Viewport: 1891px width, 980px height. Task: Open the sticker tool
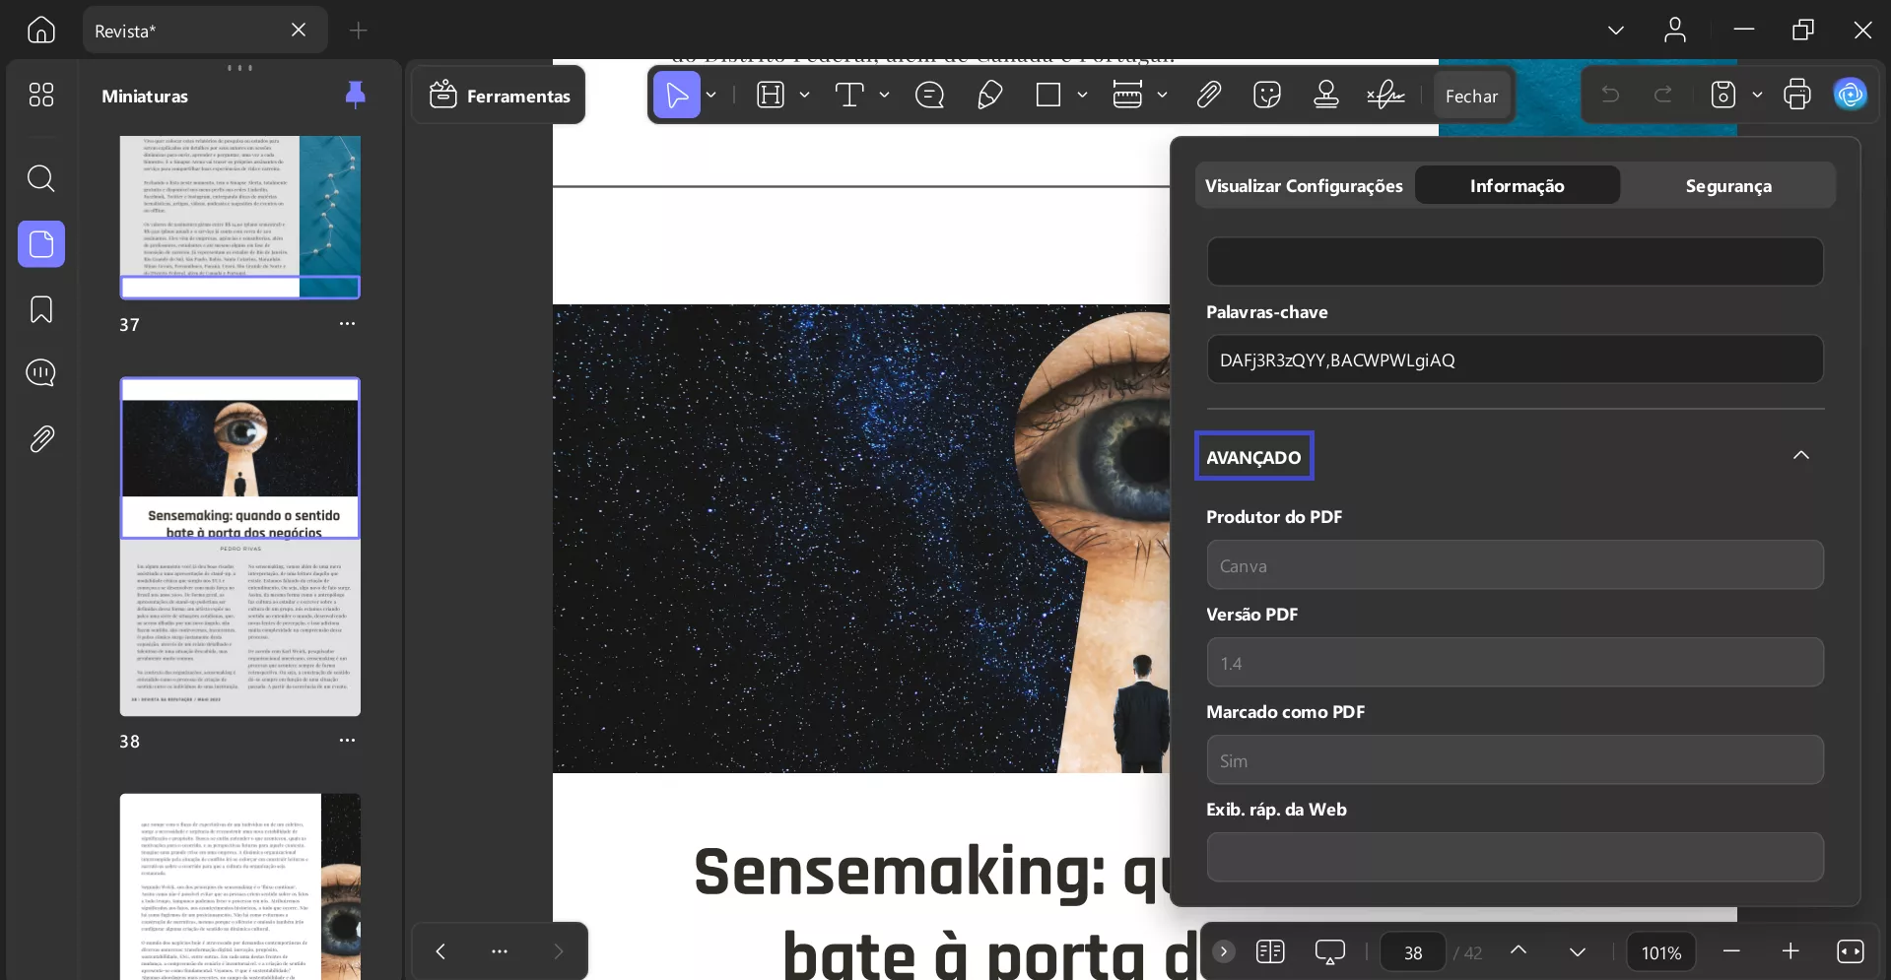(1267, 95)
